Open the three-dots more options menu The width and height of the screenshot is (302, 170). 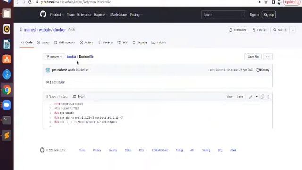point(268,57)
